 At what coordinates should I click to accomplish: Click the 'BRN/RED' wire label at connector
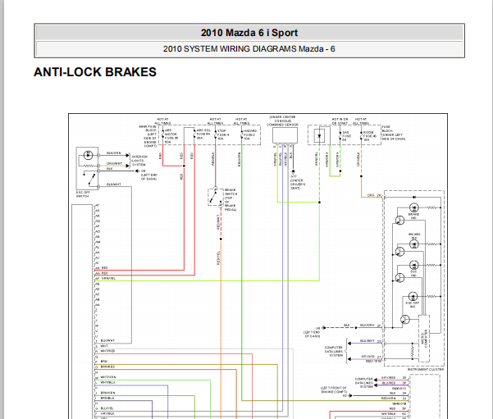[x=107, y=367]
